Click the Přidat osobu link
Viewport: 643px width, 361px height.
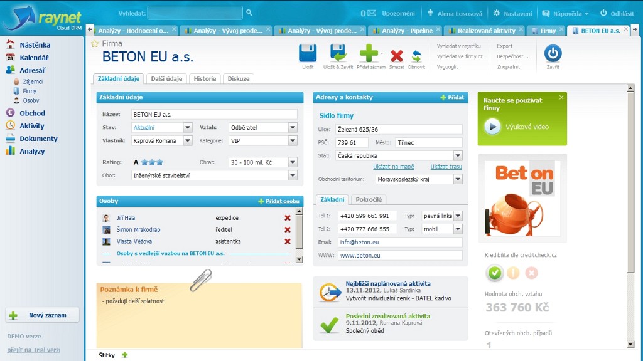[x=282, y=201]
